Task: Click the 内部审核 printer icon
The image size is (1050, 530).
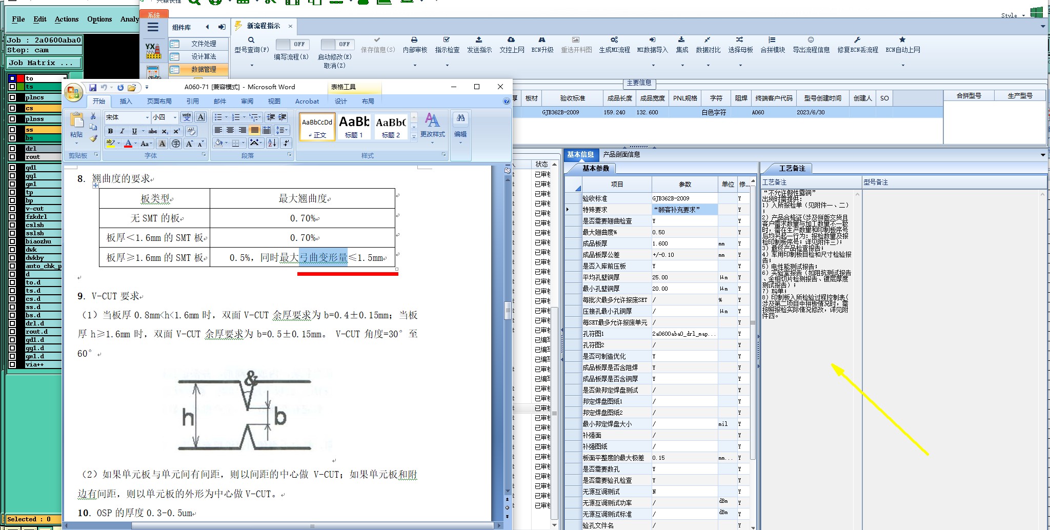Action: pos(414,40)
